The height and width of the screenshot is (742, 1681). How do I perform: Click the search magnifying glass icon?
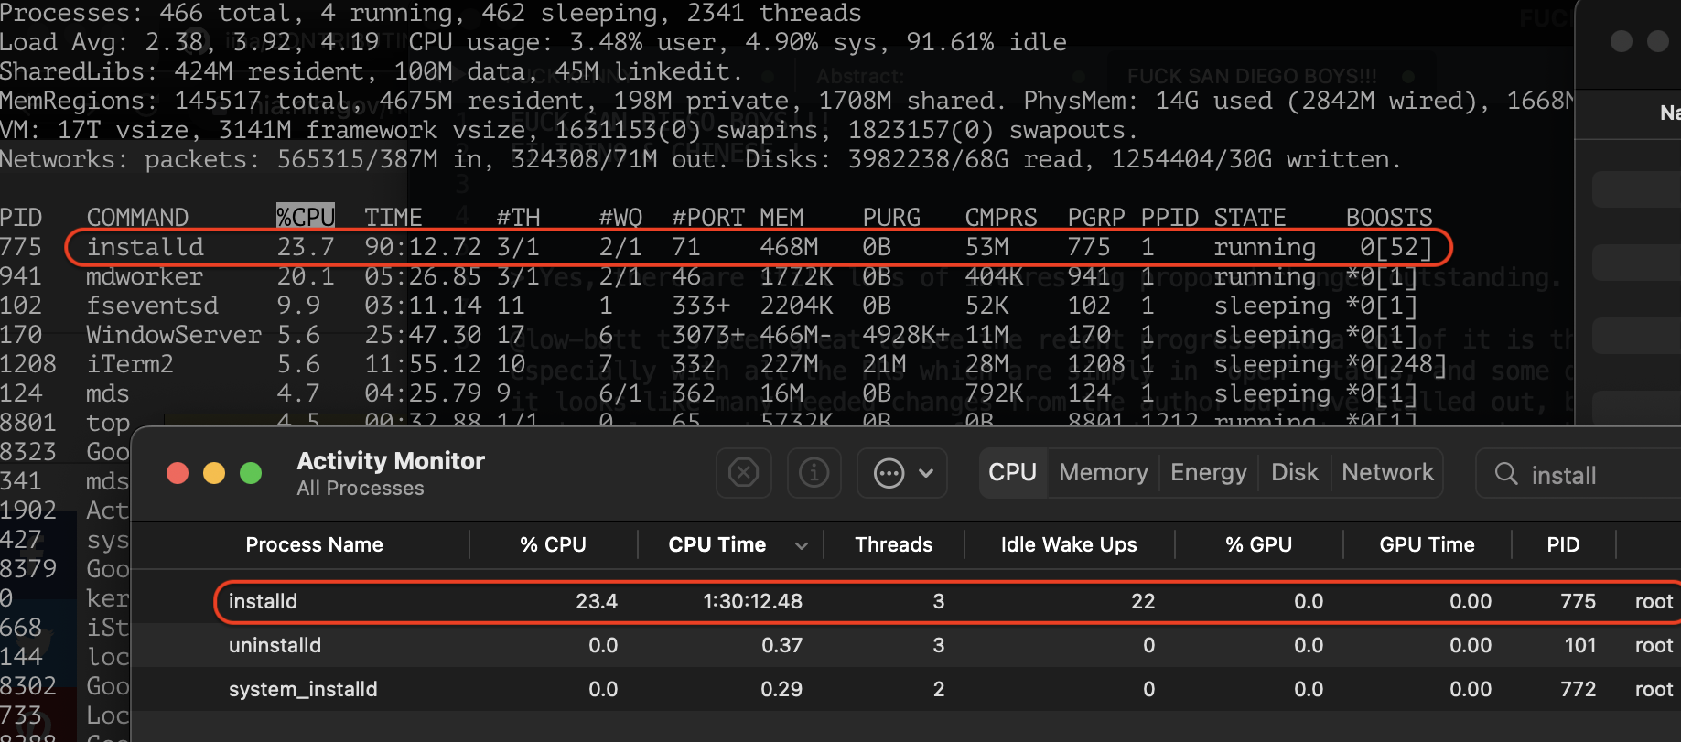1505,474
